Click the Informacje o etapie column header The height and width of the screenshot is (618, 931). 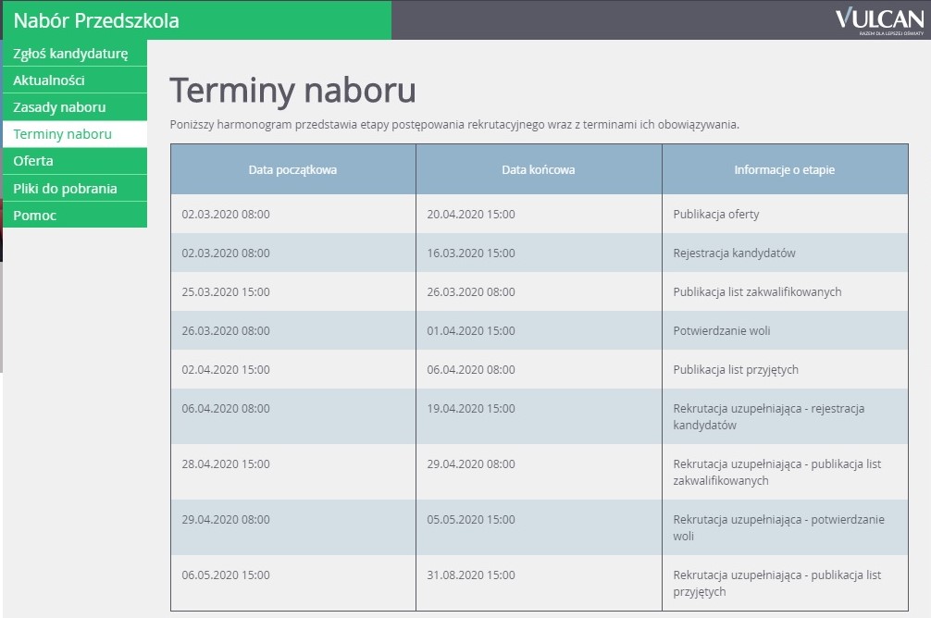tap(784, 170)
